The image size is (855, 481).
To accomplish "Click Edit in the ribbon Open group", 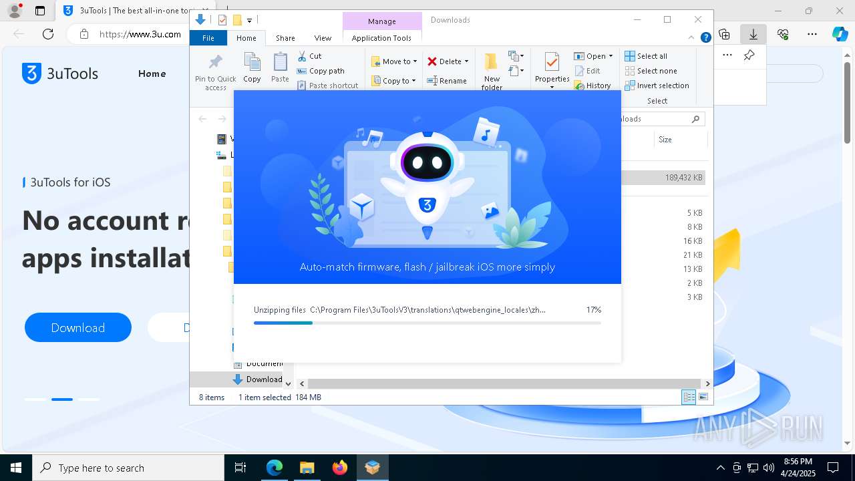I will 587,71.
